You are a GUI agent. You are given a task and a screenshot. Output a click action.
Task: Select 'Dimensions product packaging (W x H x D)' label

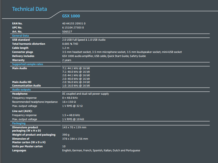pyautogui.click(x=26, y=129)
